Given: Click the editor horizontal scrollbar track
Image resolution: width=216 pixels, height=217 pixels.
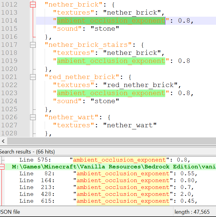Looking at the screenshot, I should pyautogui.click(x=111, y=141).
